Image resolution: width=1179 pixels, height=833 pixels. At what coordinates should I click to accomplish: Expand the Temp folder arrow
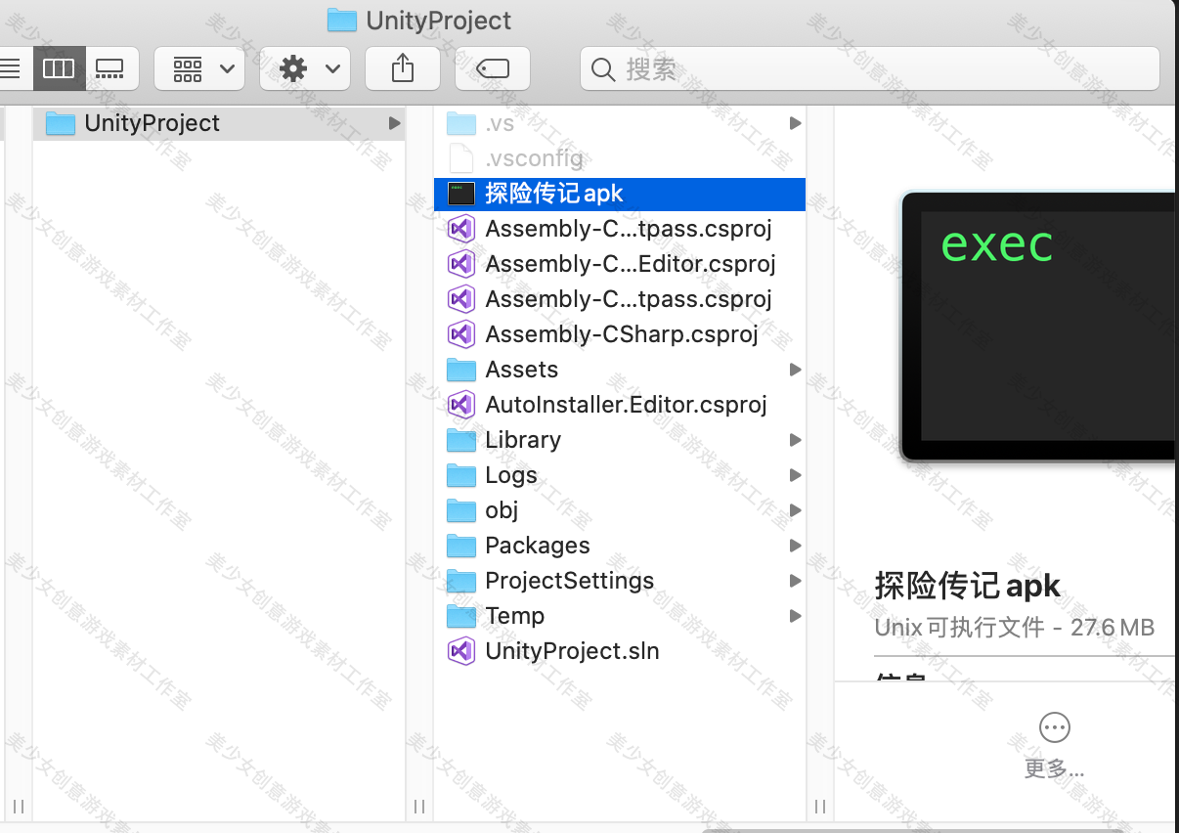click(x=795, y=616)
